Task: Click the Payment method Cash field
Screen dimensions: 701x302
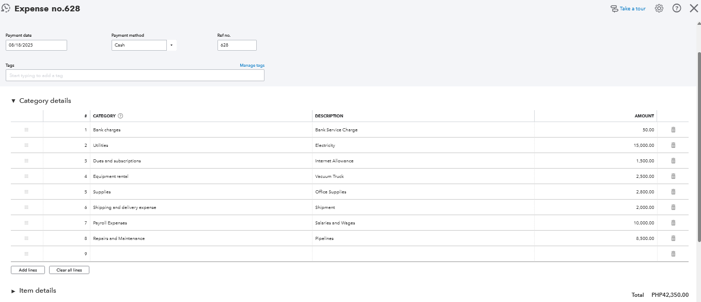Action: 139,45
